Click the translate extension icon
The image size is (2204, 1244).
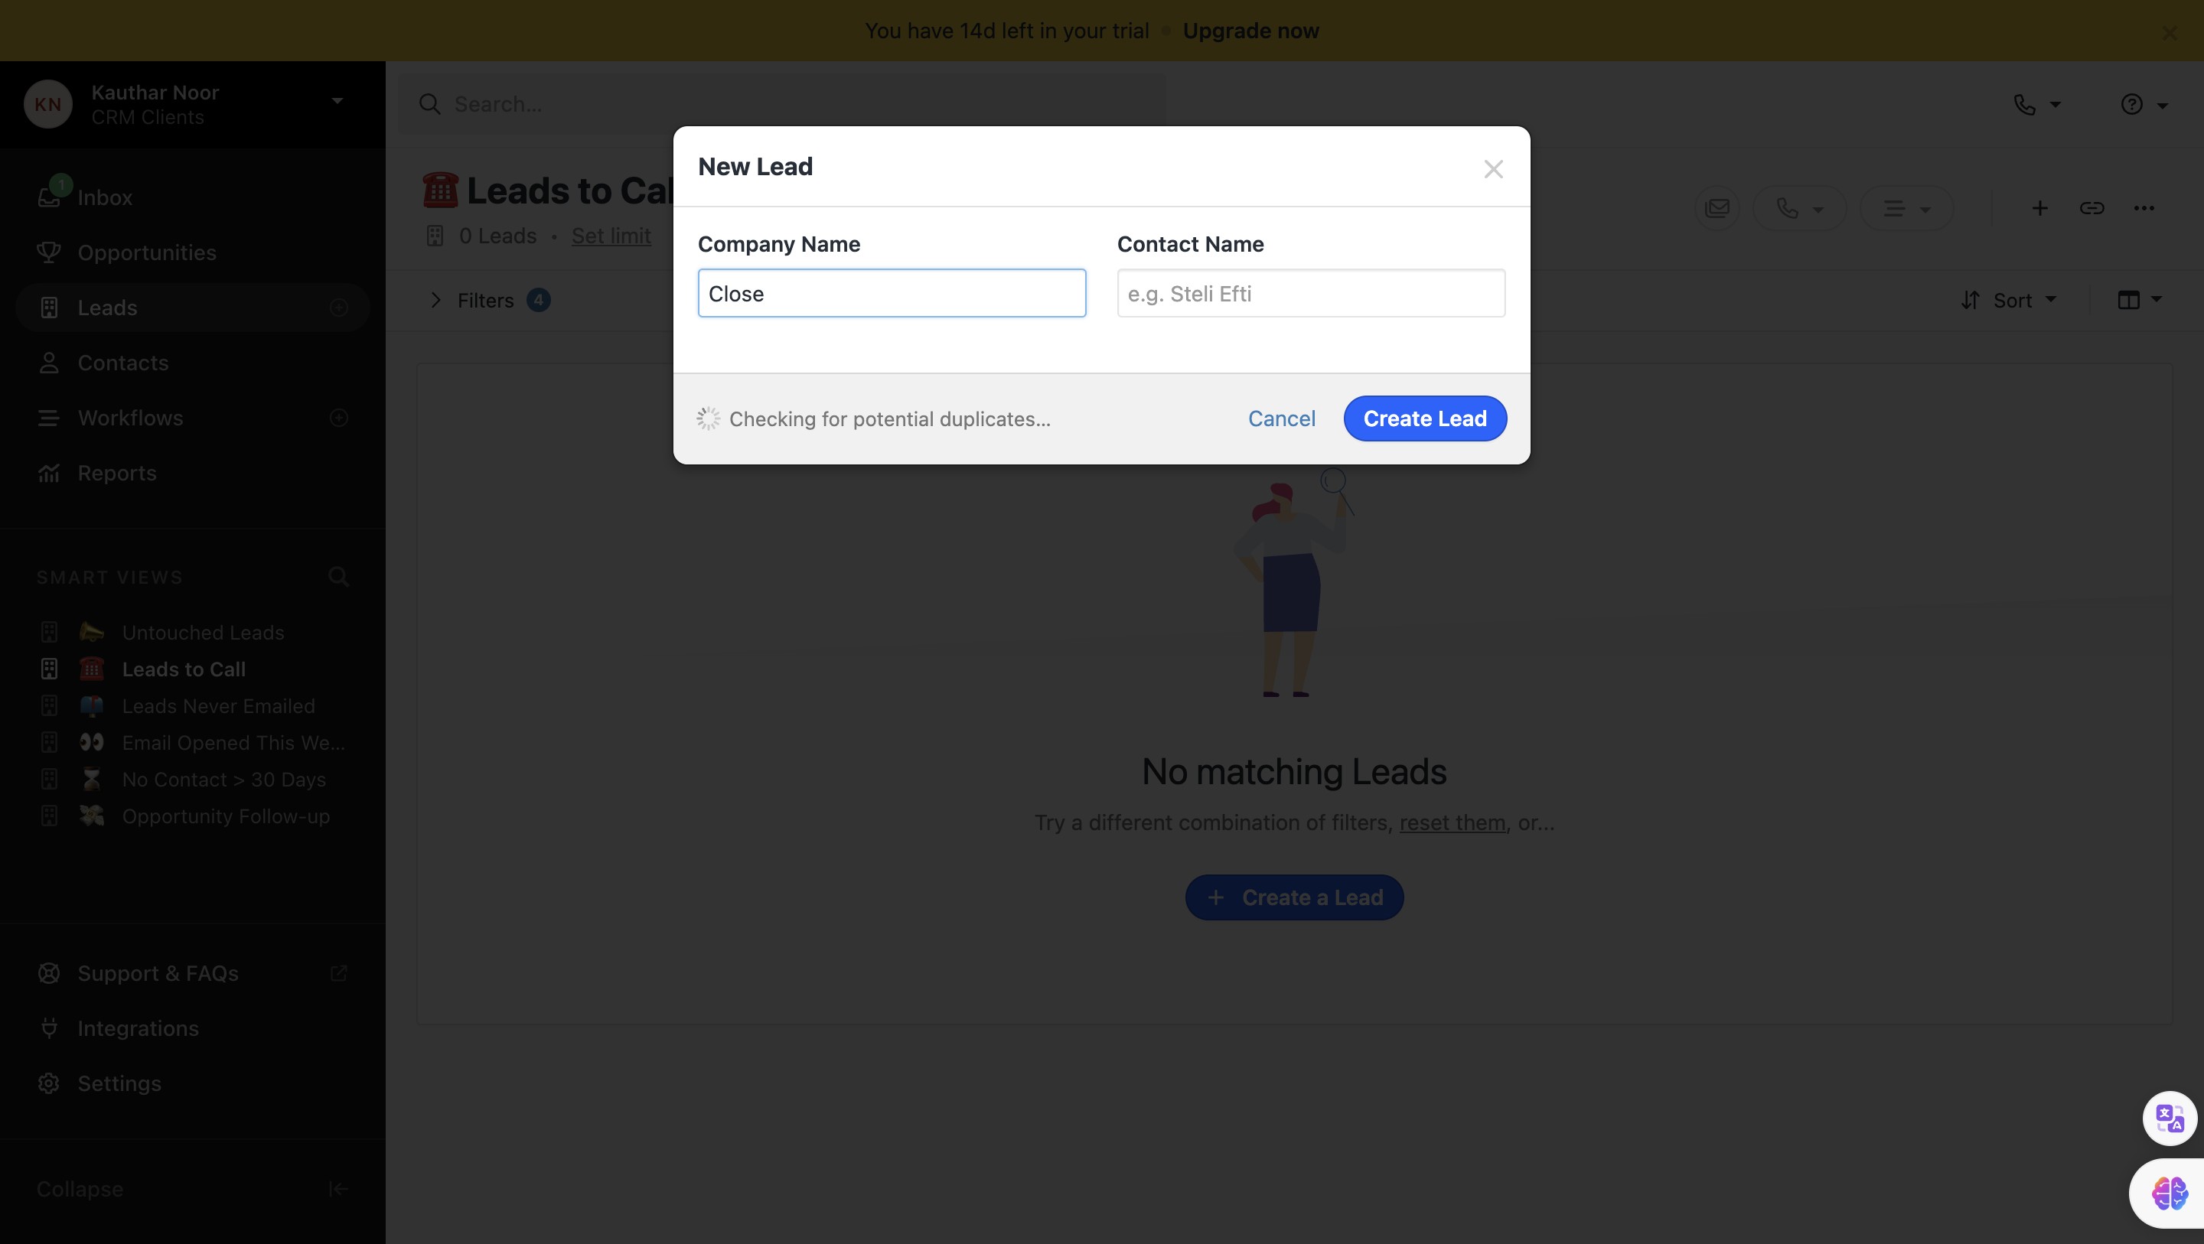(x=2169, y=1117)
